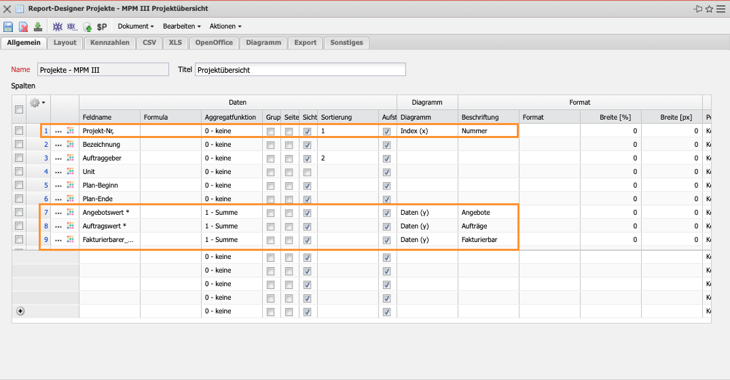Viewport: 730px width, 380px height.
Task: Expand the Aktionen dropdown menu
Action: tap(225, 27)
